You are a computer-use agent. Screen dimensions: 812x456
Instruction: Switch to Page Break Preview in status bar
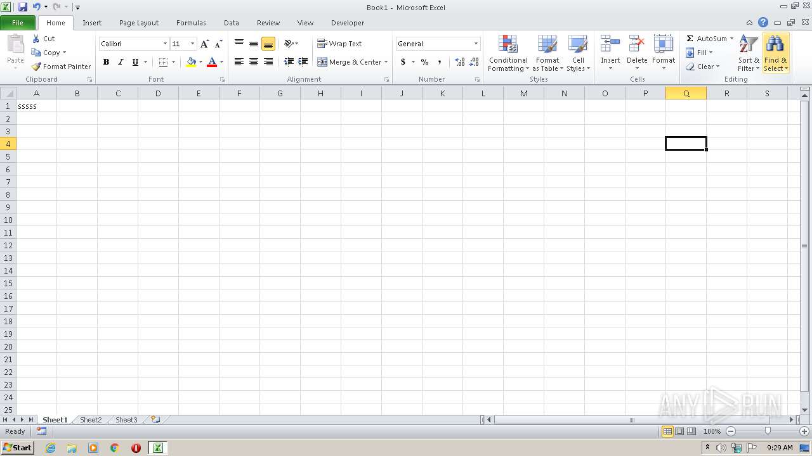click(x=691, y=431)
